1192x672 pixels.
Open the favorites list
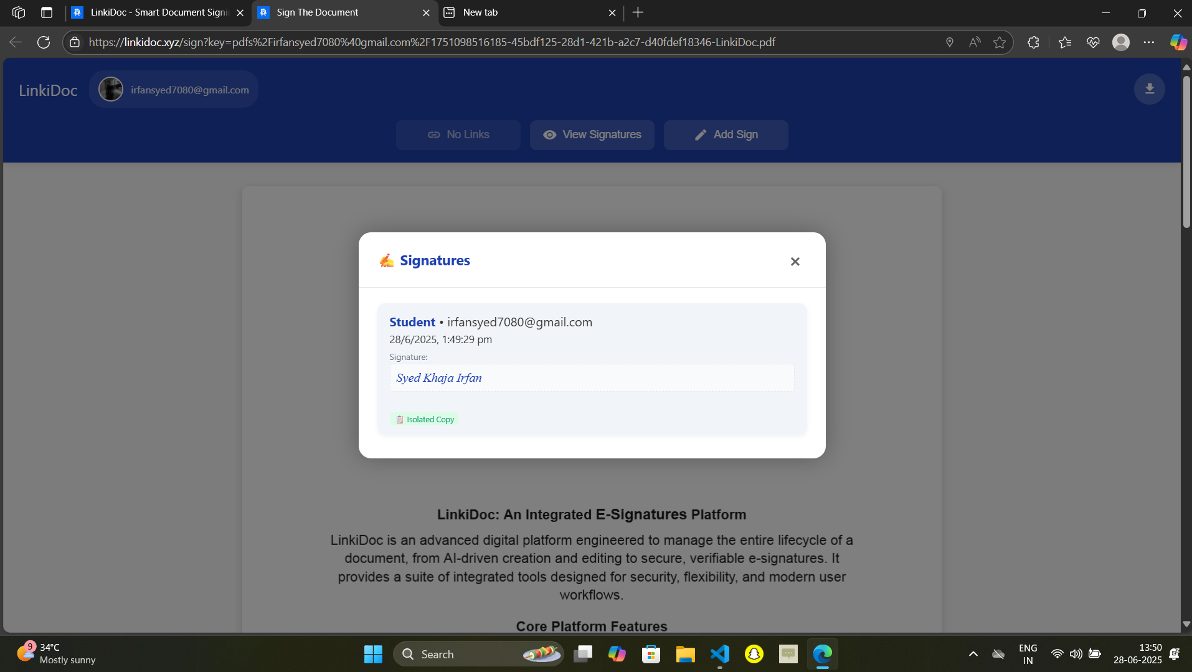point(1065,42)
